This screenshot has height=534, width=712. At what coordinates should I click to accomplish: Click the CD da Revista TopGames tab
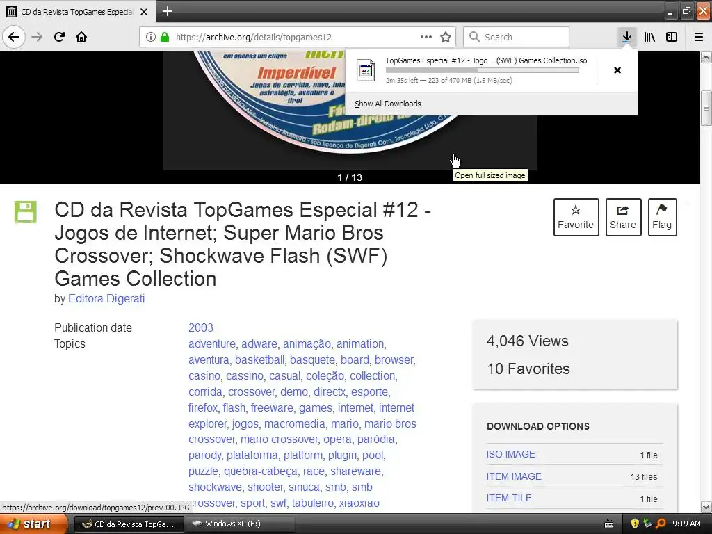coord(77,12)
